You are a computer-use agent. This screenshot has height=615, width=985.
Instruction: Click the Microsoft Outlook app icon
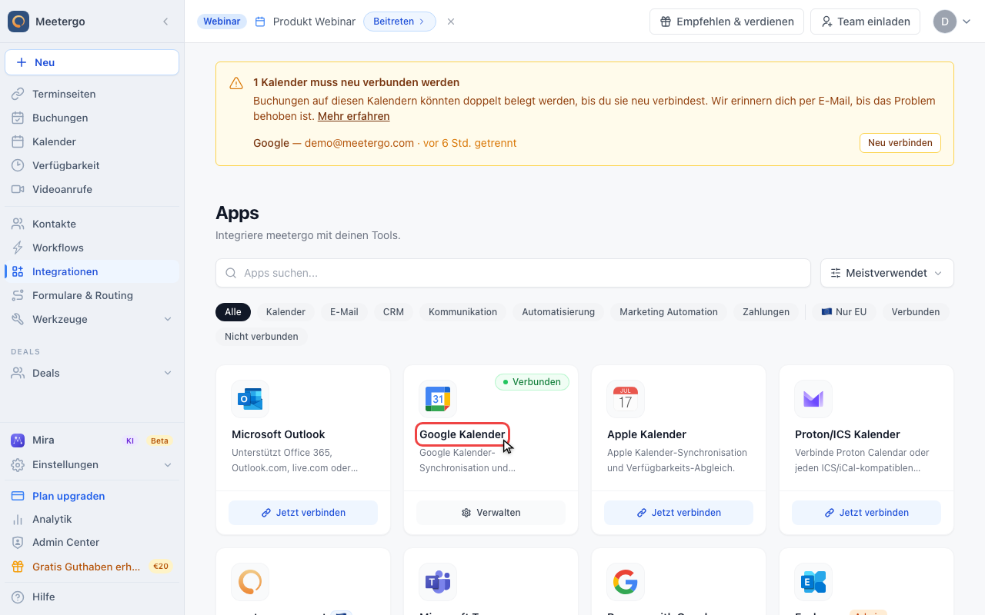pos(250,399)
